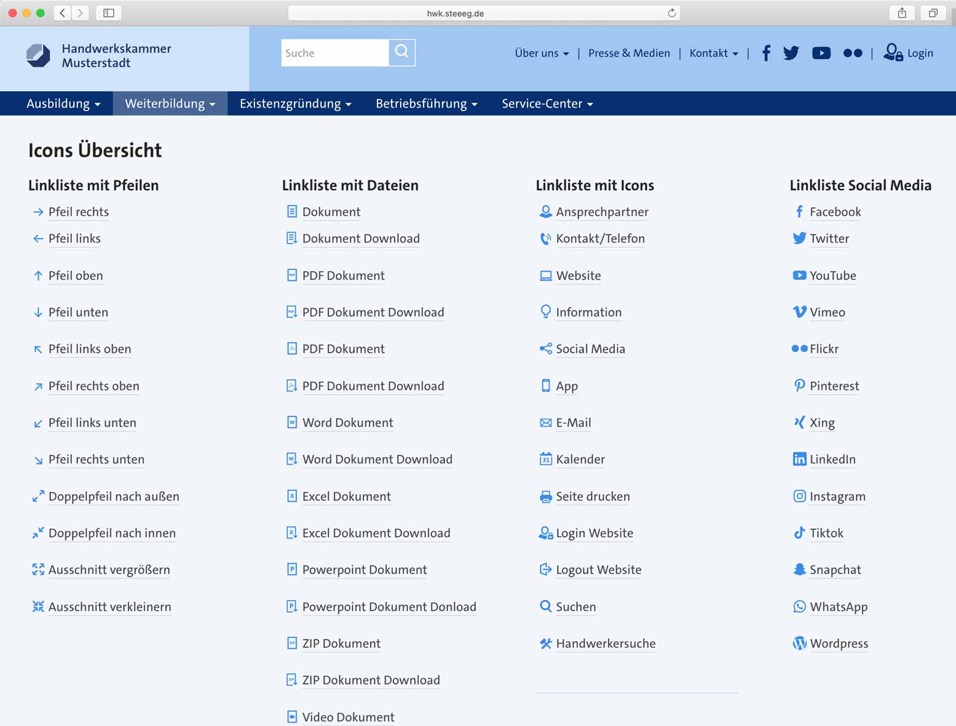Screen dimensions: 956x726
Task: Open the YouTube icon in the header
Action: pyautogui.click(x=821, y=53)
